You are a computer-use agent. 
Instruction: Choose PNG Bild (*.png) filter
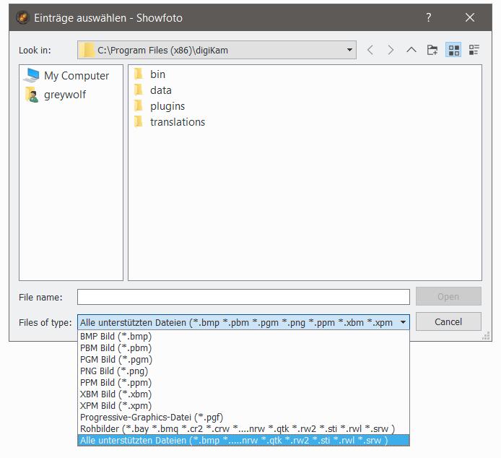[x=114, y=371]
